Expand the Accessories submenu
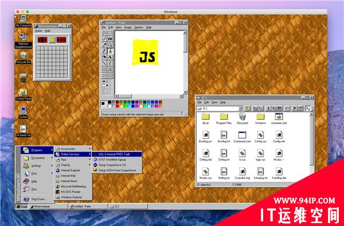This screenshot has width=344, height=226. pyautogui.click(x=73, y=149)
